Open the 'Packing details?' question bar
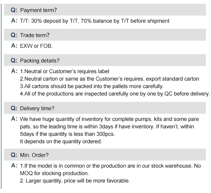 click(105, 60)
